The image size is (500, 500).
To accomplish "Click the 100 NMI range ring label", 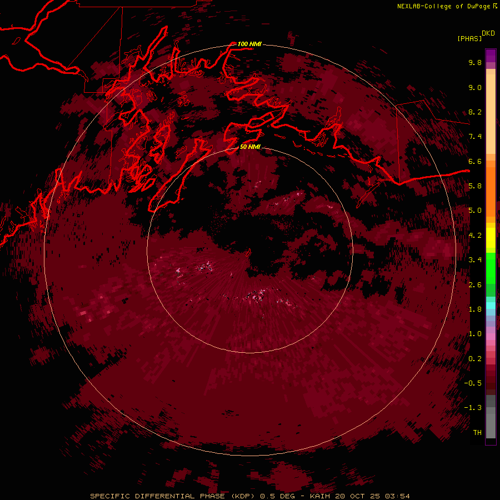I will pos(249,44).
